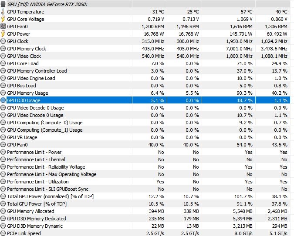294x236 pixels.
Task: Click icon beside Performance Limit - Power
Action: [x=3, y=152]
